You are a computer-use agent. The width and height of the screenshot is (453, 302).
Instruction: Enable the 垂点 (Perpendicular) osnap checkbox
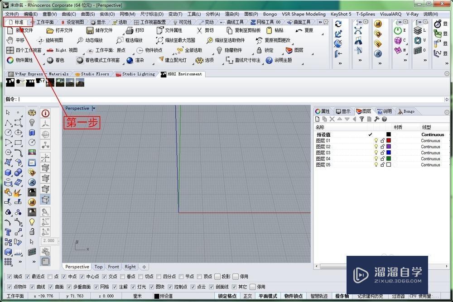pos(123,277)
